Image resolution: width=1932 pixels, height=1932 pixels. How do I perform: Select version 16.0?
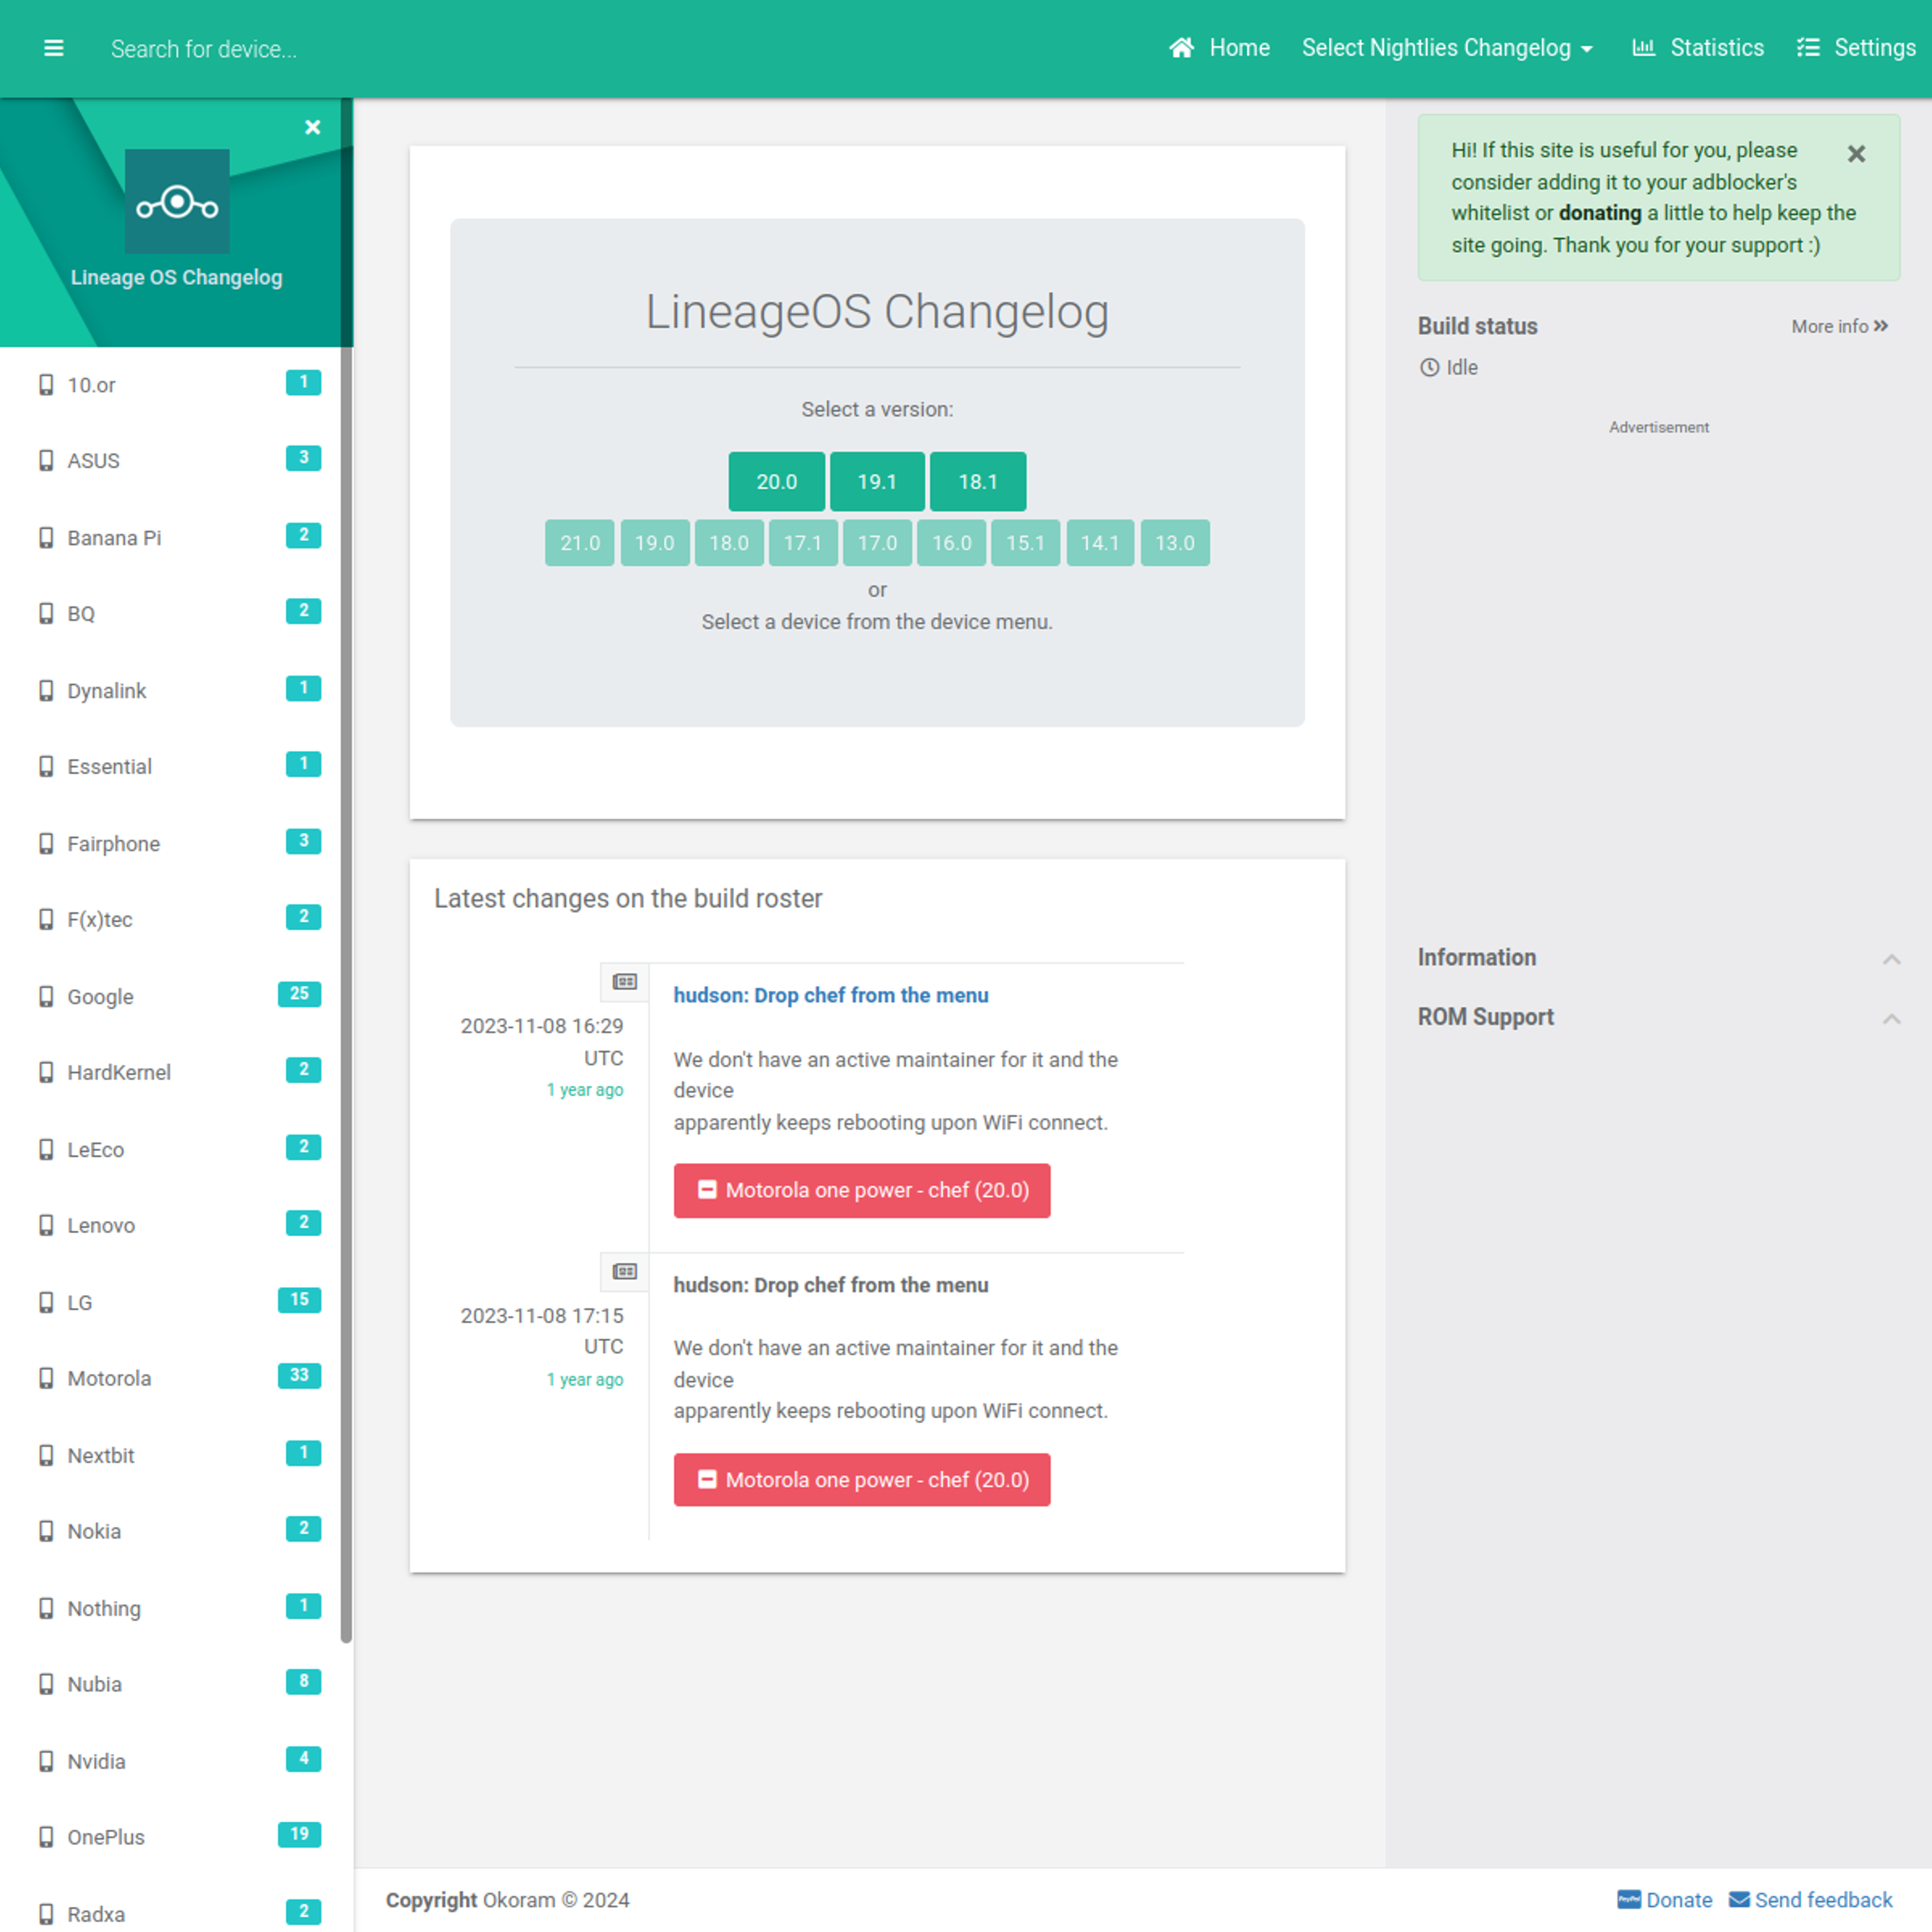952,543
